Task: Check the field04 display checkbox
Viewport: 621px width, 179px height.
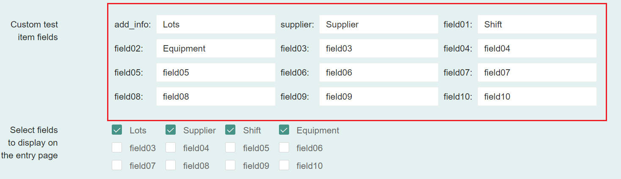Action: (171, 148)
